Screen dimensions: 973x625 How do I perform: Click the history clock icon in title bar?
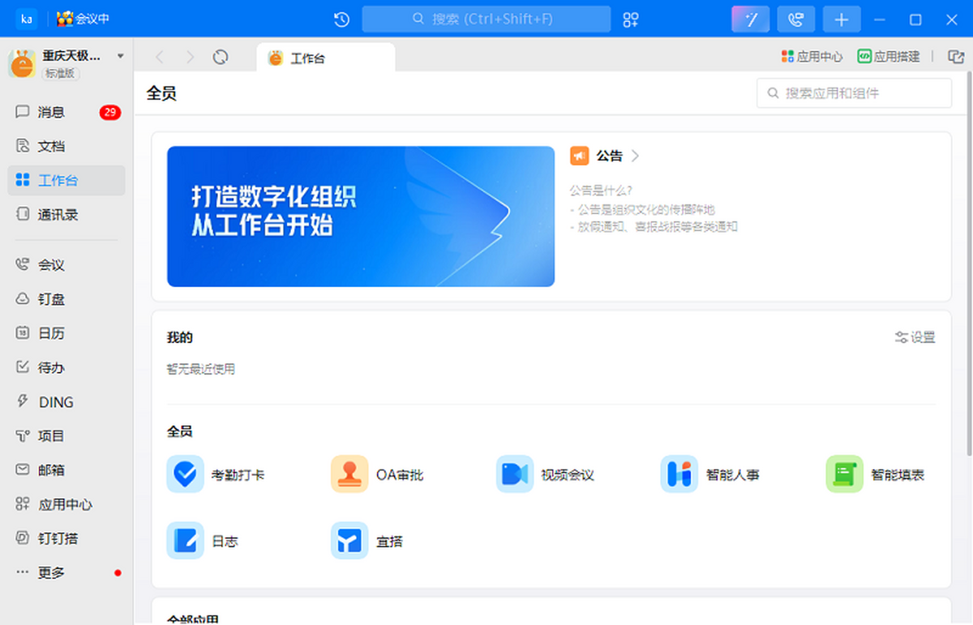[x=341, y=19]
